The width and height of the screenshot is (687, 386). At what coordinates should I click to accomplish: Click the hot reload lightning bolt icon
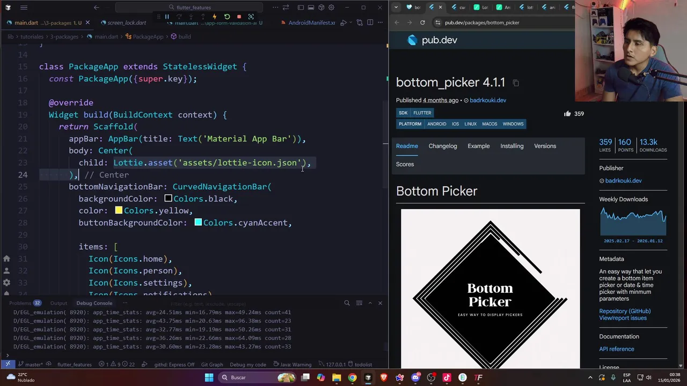(x=215, y=17)
